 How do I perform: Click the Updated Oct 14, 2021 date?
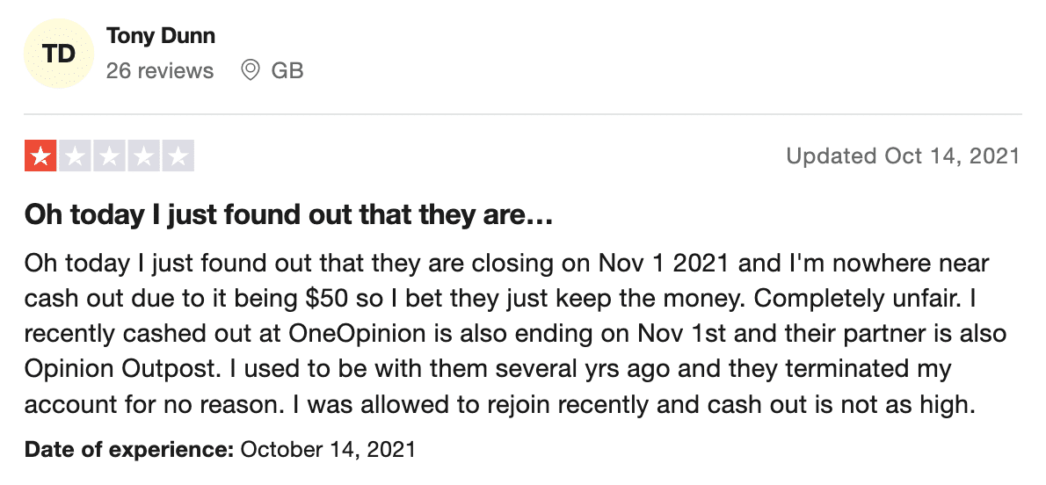(x=904, y=156)
